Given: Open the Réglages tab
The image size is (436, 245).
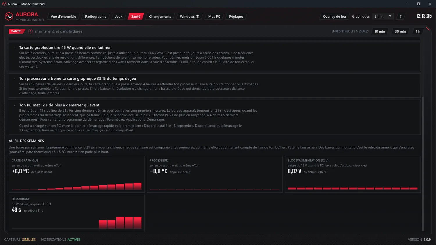Looking at the screenshot, I should pyautogui.click(x=236, y=17).
